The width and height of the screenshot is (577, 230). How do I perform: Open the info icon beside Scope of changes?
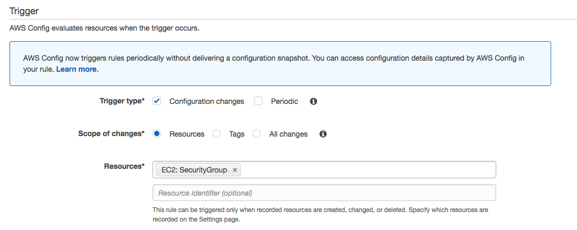(x=323, y=134)
